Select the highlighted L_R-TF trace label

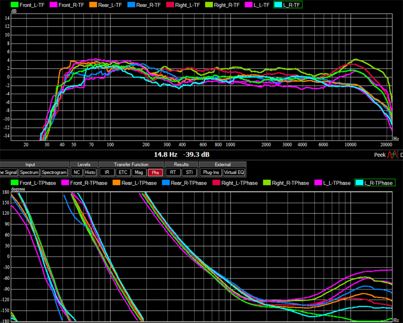click(291, 5)
